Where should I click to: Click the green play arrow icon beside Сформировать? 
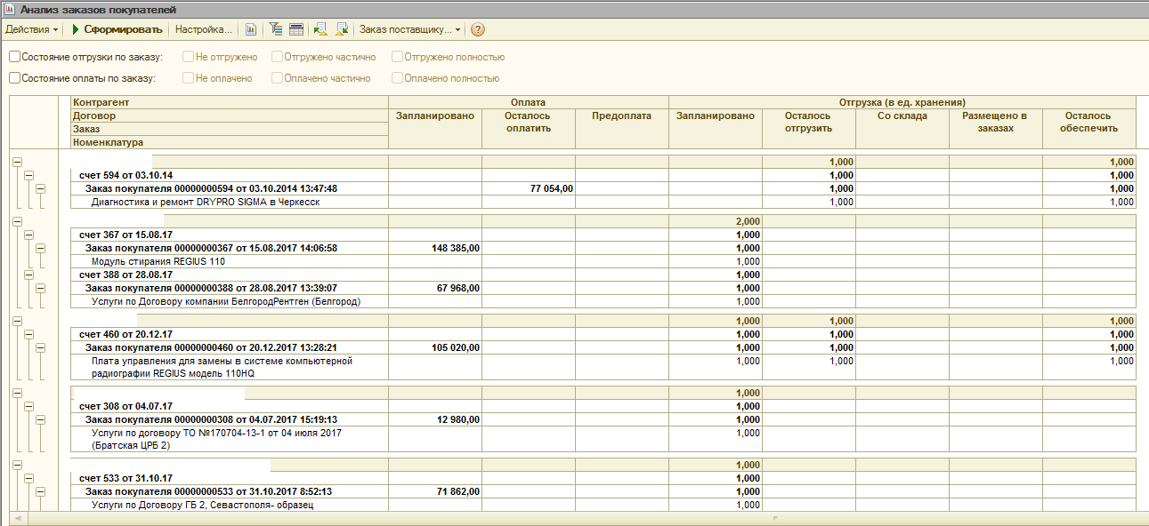click(76, 29)
